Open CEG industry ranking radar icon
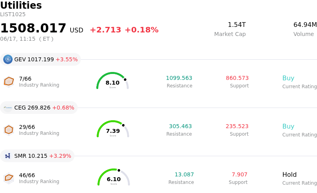 coord(9,130)
